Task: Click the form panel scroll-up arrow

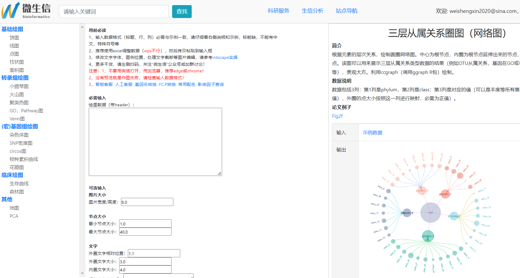Action: point(82,27)
